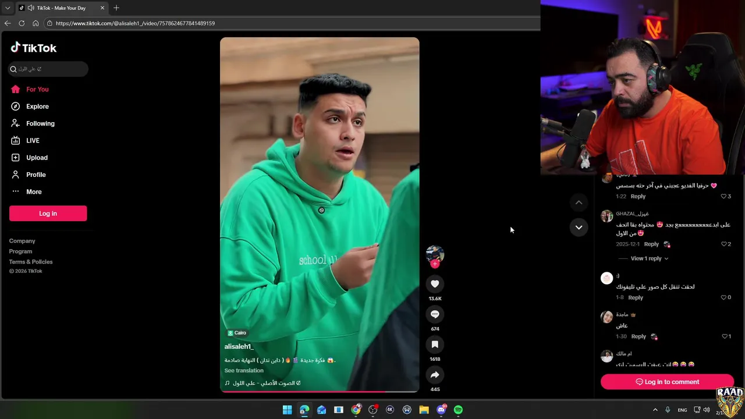The image size is (745, 419).
Task: Open Google Chrome from the taskbar
Action: [x=356, y=410]
